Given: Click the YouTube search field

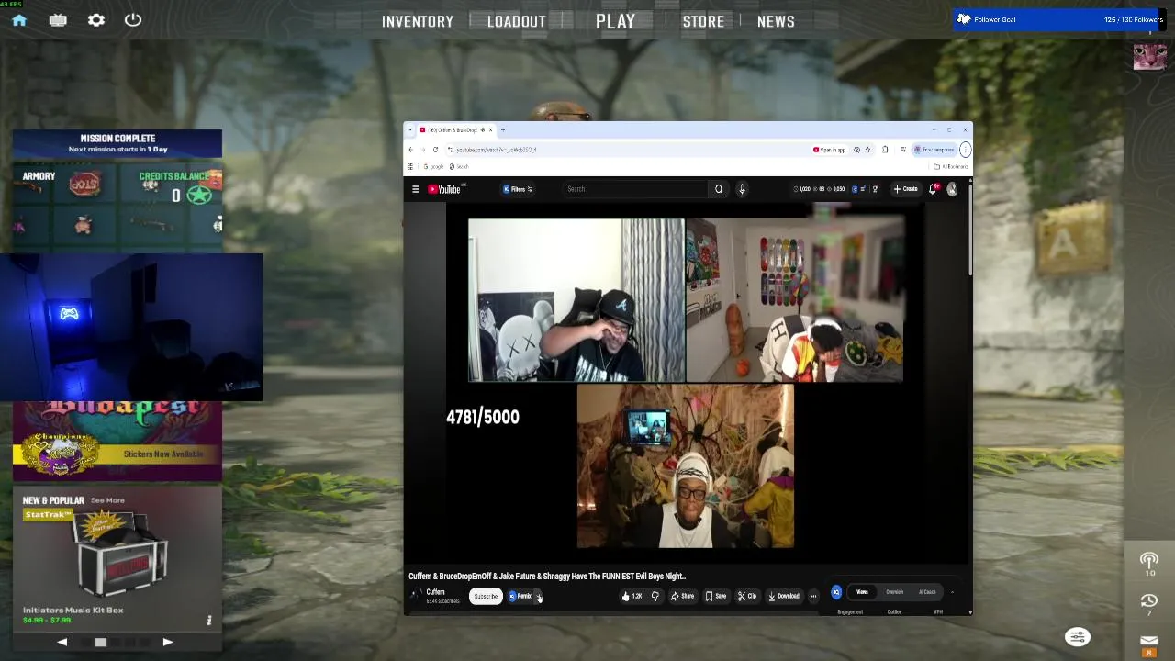Looking at the screenshot, I should pyautogui.click(x=633, y=189).
